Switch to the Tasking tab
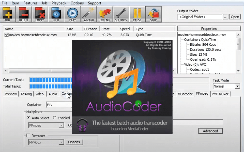Viewport: 244px width, 152px height. [x=26, y=94]
